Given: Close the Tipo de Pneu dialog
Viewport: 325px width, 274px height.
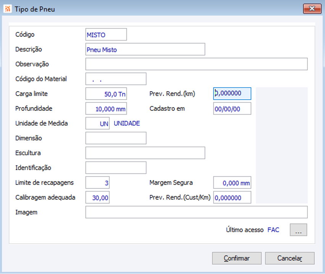Looking at the screenshot, I should (x=312, y=9).
